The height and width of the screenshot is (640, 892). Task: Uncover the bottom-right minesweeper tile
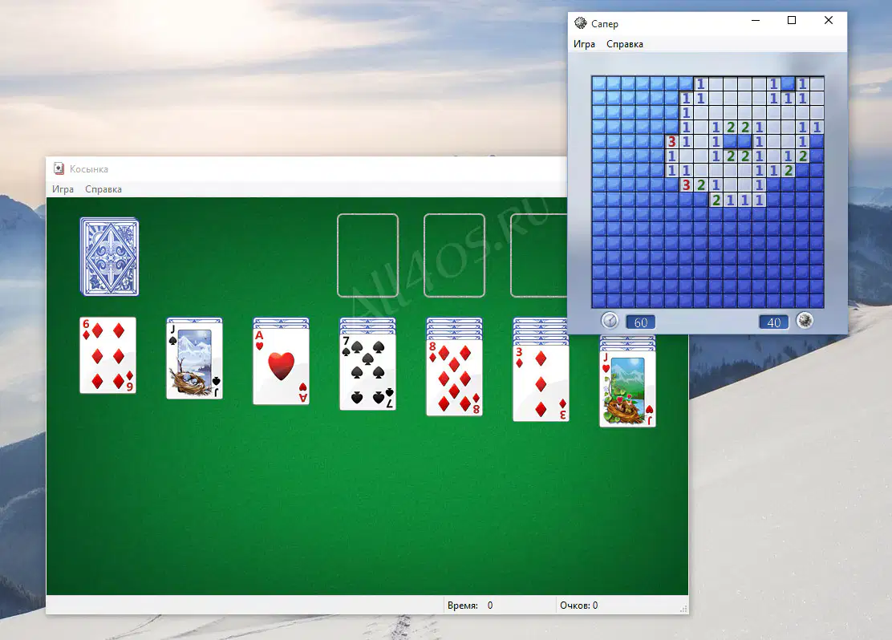click(817, 301)
